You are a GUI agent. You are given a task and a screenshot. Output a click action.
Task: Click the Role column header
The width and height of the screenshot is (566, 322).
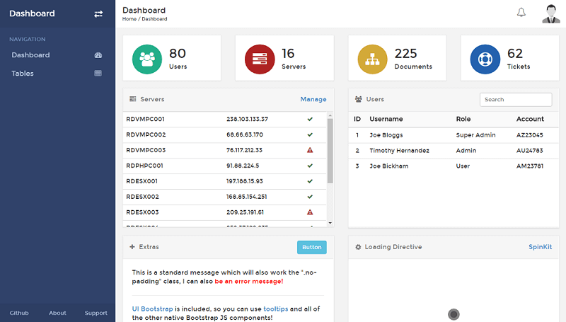[x=463, y=119]
